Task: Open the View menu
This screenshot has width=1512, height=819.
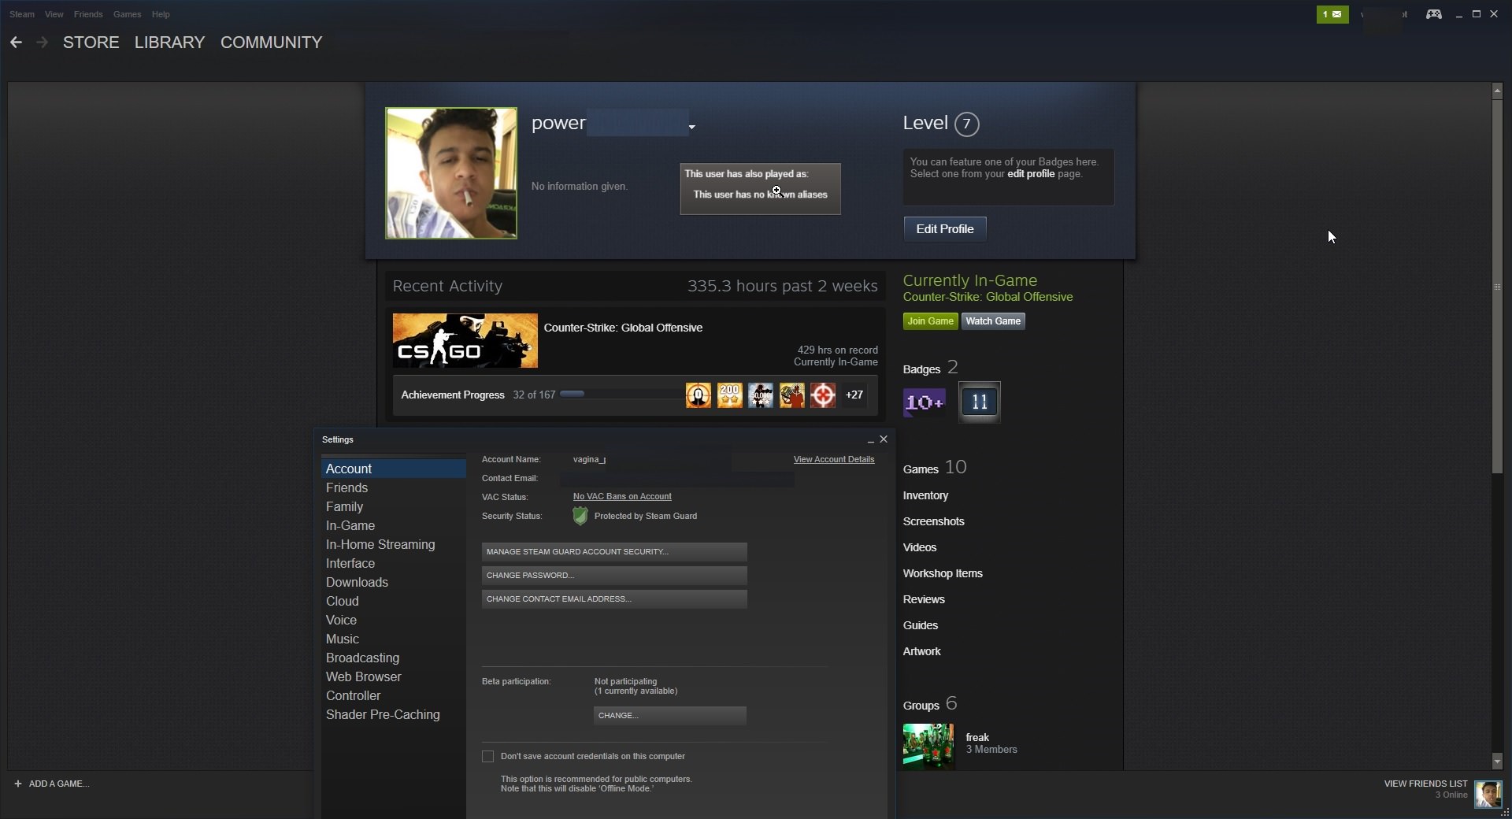Action: (54, 14)
